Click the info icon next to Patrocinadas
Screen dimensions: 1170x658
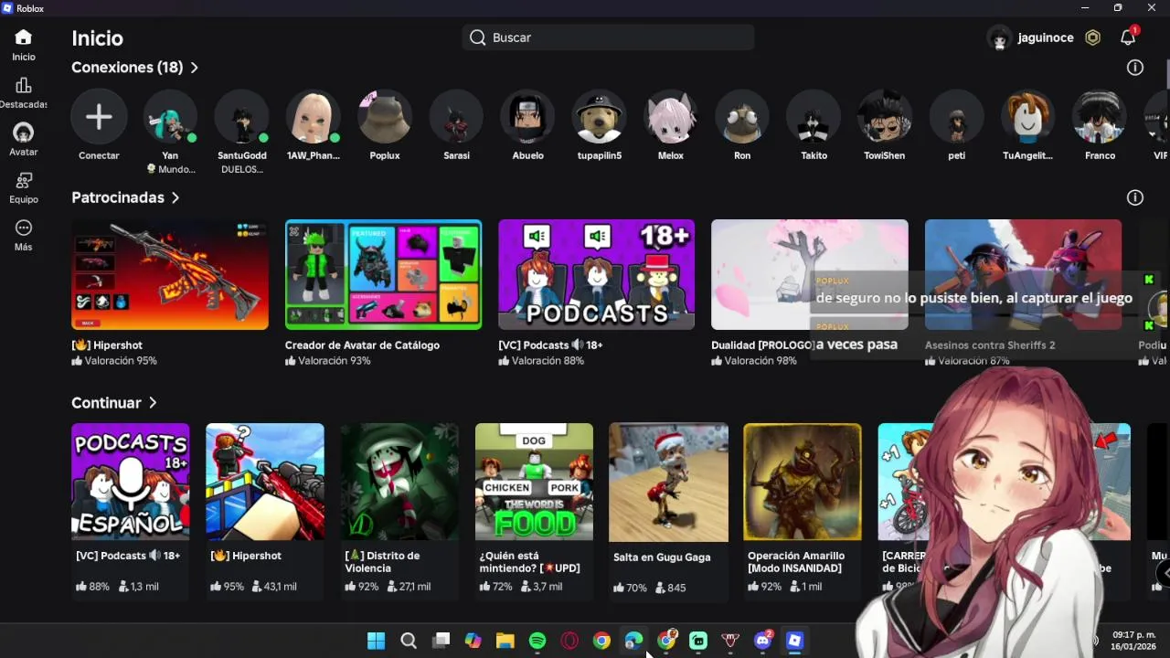click(1135, 197)
